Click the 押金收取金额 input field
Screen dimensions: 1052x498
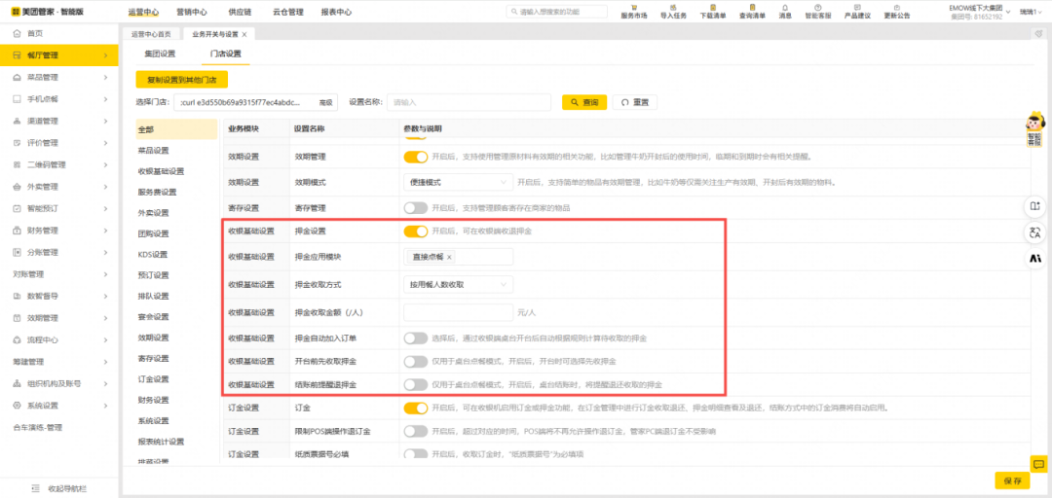[x=458, y=312]
